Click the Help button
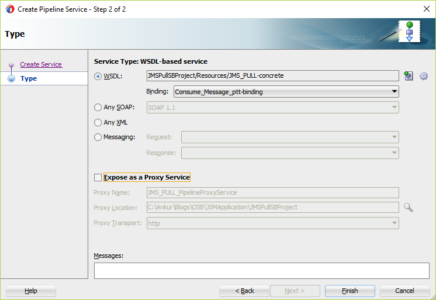The width and height of the screenshot is (436, 300). coord(31,291)
